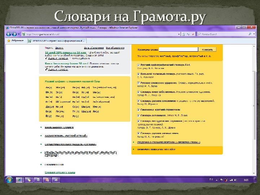Click the red Stop loading icon
This screenshot has height=195, width=260.
[193, 34]
